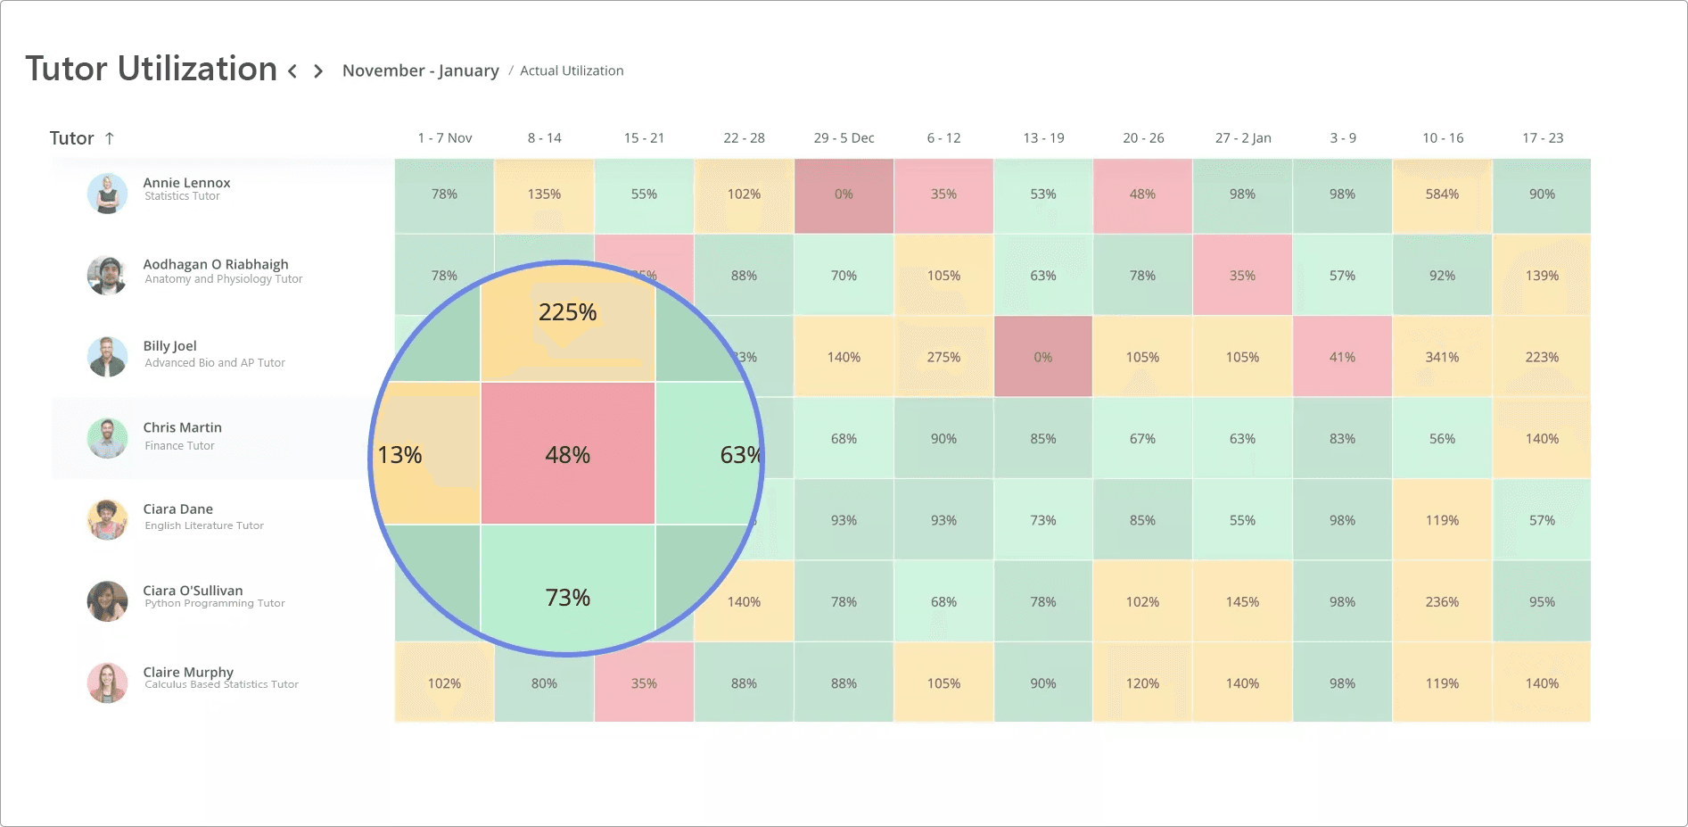The width and height of the screenshot is (1688, 827).
Task: Select the 17 - 23 week column header
Action: point(1542,138)
